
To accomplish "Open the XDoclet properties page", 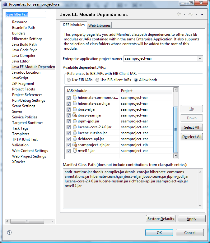I will 18,162.
